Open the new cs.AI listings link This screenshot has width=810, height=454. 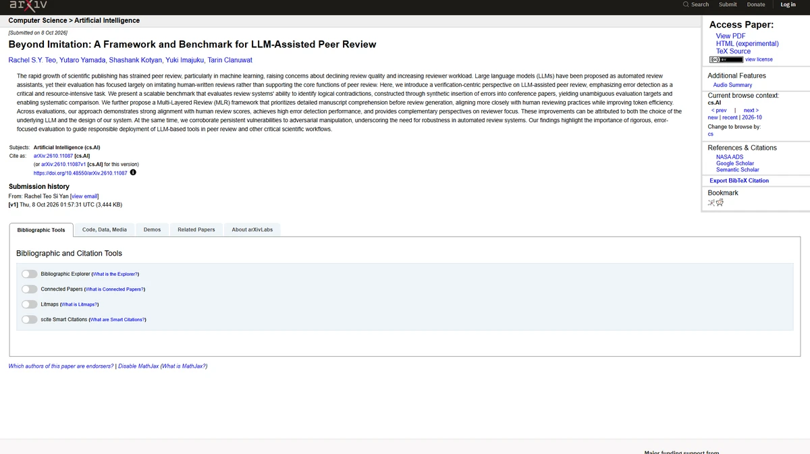[713, 117]
